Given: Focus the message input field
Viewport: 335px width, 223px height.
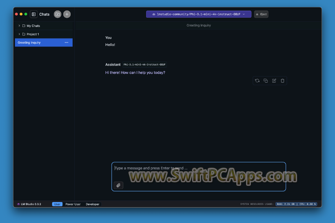Looking at the screenshot, I should [x=199, y=177].
